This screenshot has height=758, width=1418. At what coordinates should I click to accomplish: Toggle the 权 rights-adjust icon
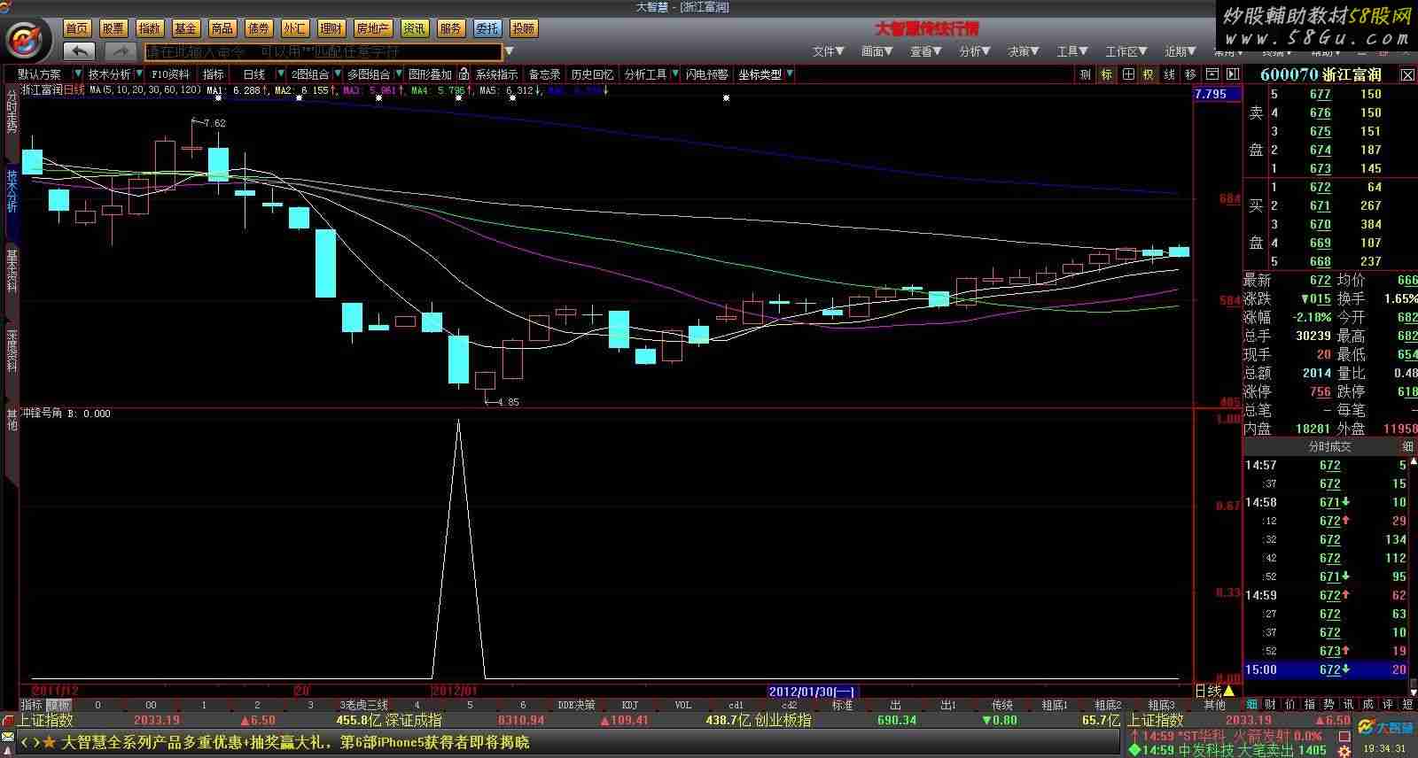tap(1148, 74)
